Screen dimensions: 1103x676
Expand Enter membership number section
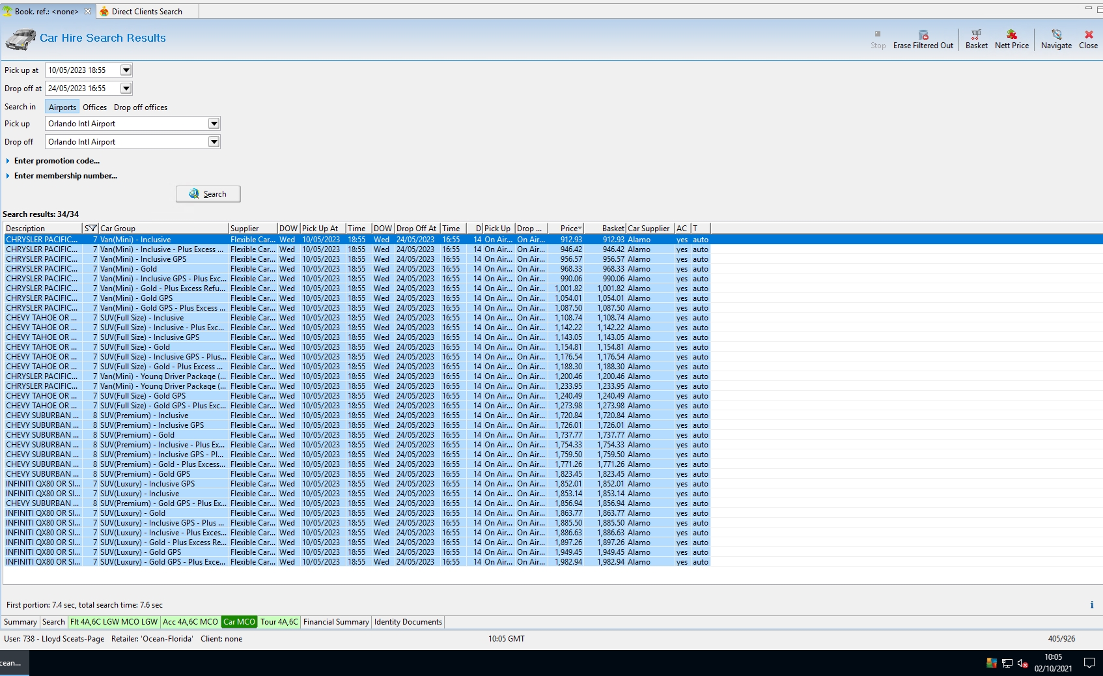61,176
